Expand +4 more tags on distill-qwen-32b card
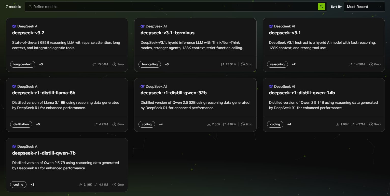390x196 pixels. (x=161, y=124)
